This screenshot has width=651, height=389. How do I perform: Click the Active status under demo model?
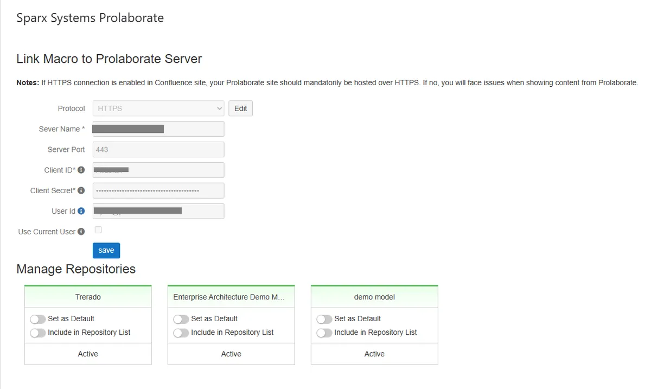coord(374,354)
